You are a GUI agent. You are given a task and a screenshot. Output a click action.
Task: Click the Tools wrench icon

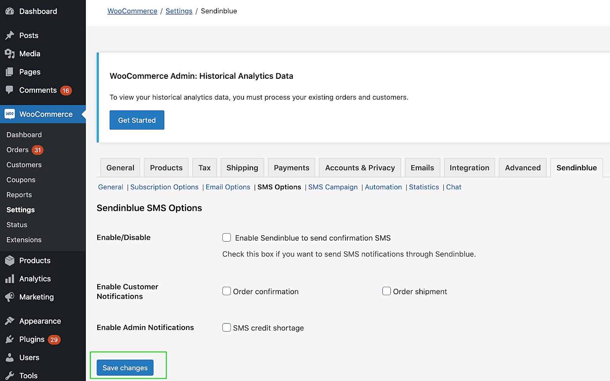(10, 376)
